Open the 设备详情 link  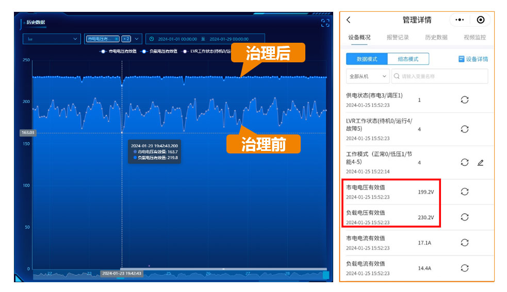473,59
